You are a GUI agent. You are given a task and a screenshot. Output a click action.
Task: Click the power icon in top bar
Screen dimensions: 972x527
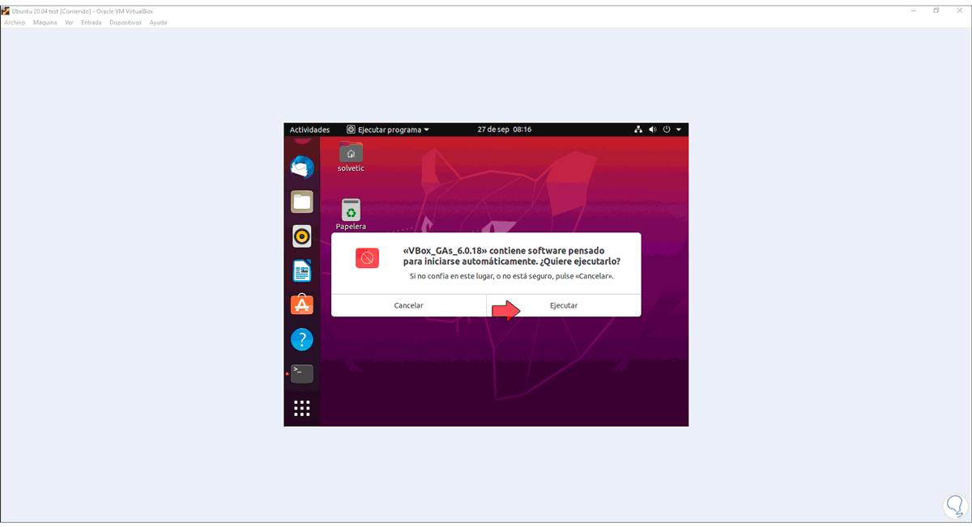[667, 130]
